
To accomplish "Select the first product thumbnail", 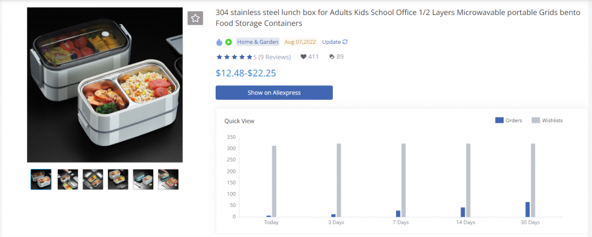I will (x=41, y=179).
